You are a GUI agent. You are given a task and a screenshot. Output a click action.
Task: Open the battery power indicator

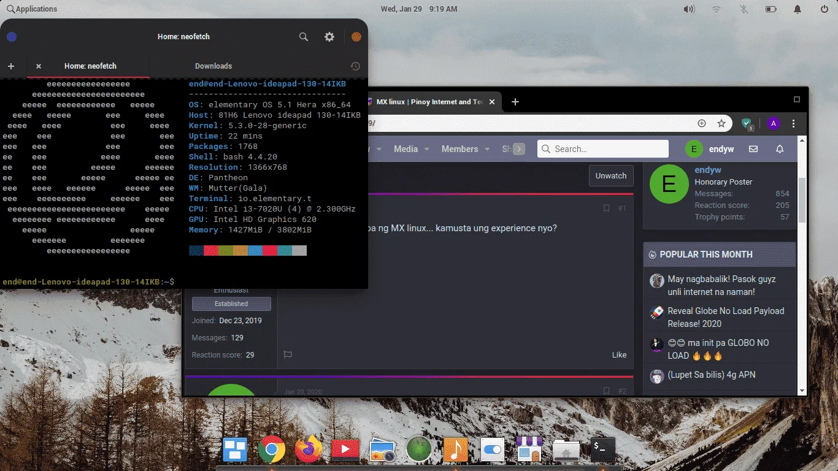771,9
